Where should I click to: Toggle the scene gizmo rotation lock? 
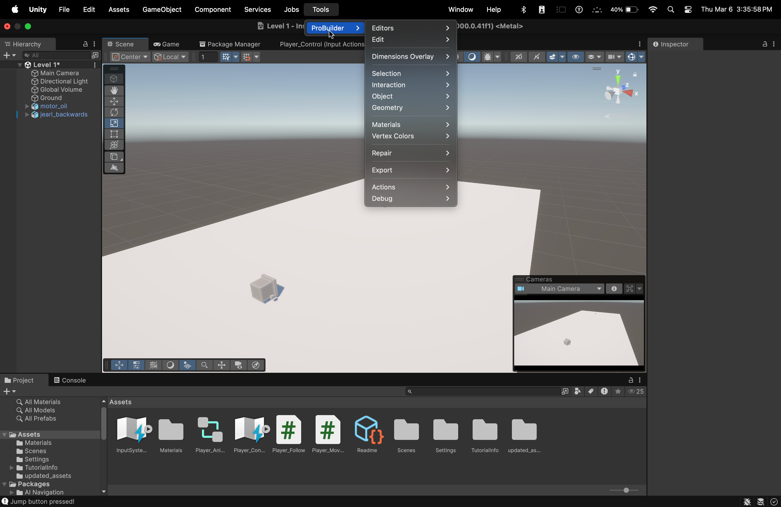(x=635, y=75)
